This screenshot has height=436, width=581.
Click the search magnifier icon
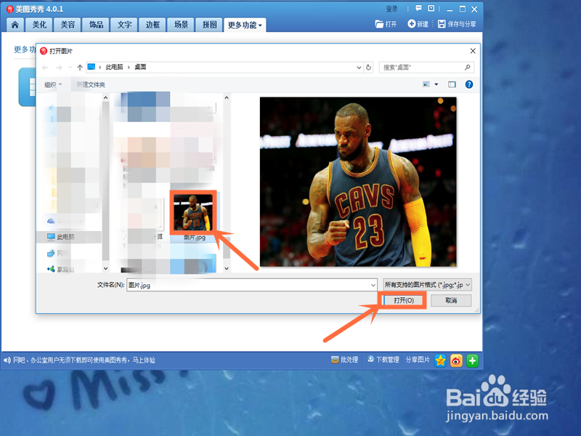(x=468, y=67)
